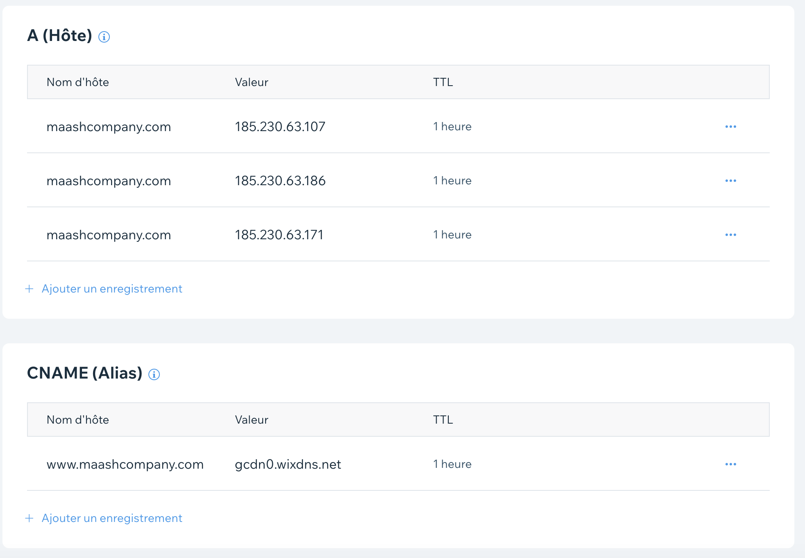Open options menu for 185.230.63.107 record

pos(731,127)
